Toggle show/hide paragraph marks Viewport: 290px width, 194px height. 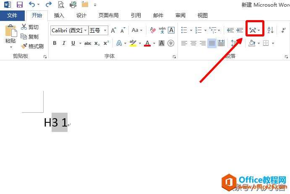283,30
